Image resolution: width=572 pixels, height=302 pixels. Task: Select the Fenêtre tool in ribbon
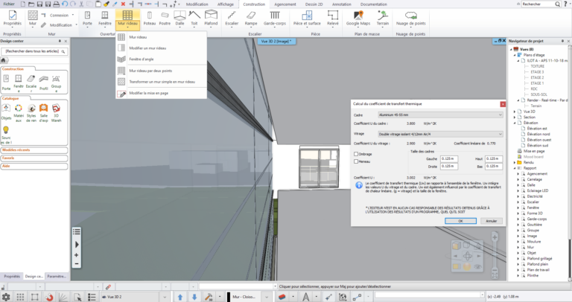click(x=105, y=18)
